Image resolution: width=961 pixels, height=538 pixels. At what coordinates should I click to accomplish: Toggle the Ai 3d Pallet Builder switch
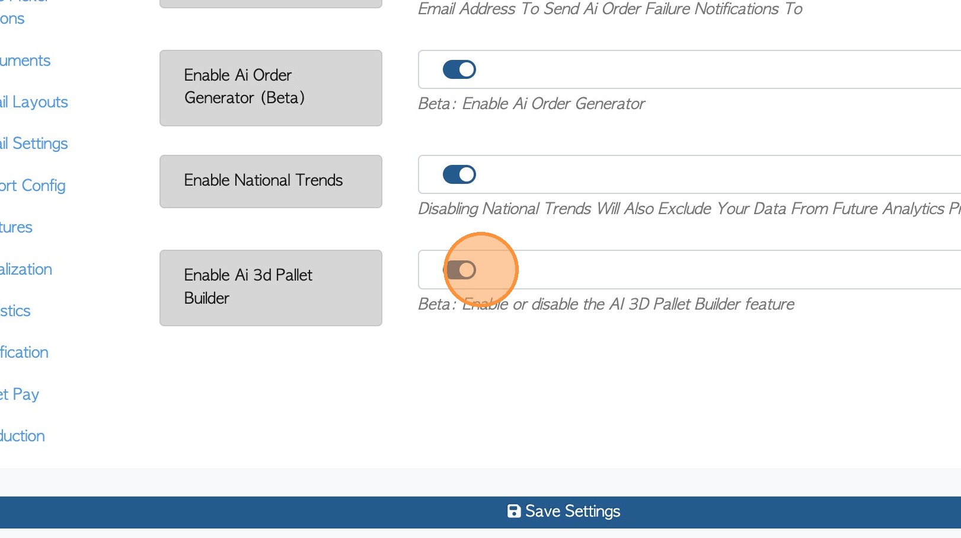(x=461, y=270)
